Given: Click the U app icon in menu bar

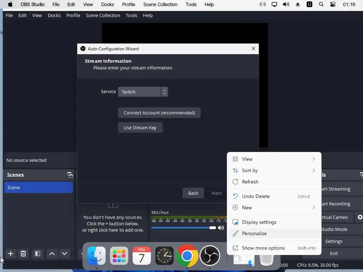Looking at the screenshot, I should coord(309,4).
